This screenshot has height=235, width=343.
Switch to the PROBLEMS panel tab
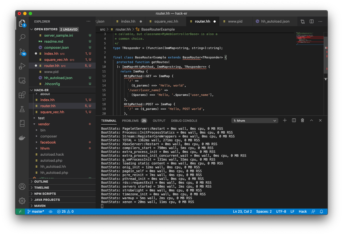coord(130,121)
